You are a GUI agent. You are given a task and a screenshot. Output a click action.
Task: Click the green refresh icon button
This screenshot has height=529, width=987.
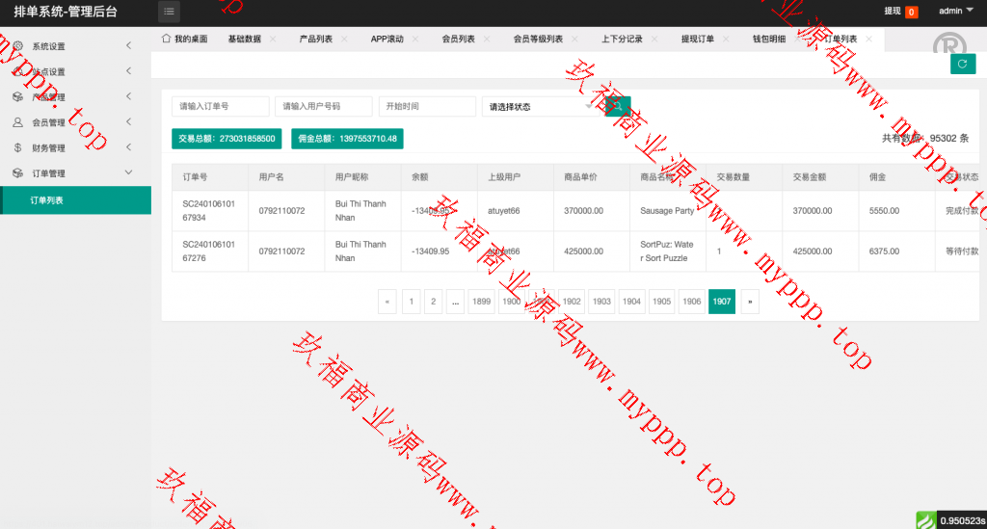pyautogui.click(x=962, y=64)
